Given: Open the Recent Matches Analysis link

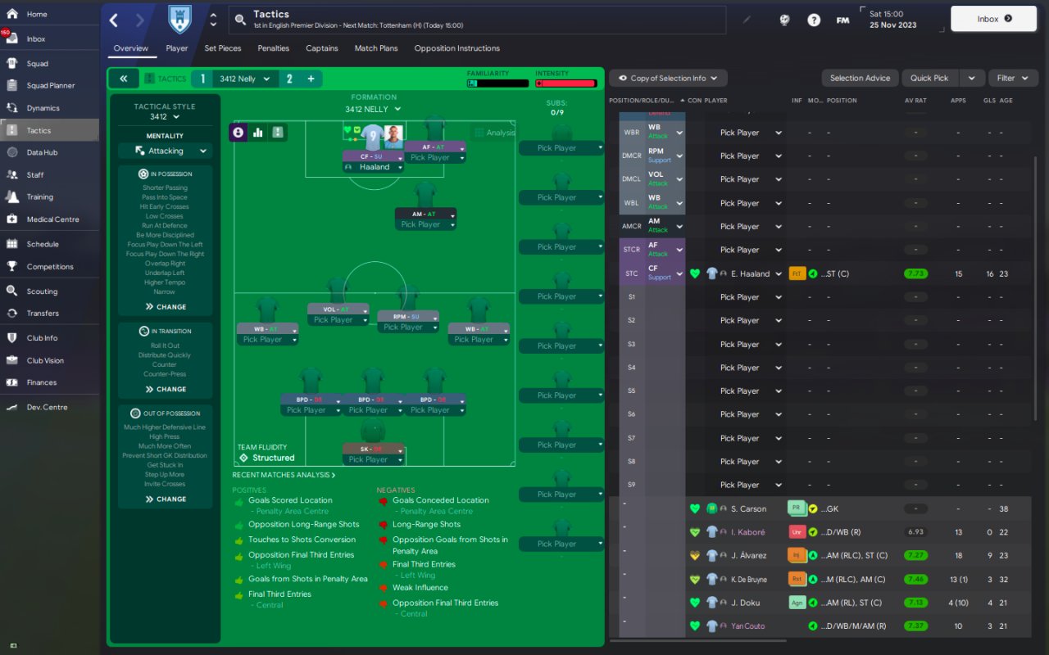Looking at the screenshot, I should (x=284, y=475).
